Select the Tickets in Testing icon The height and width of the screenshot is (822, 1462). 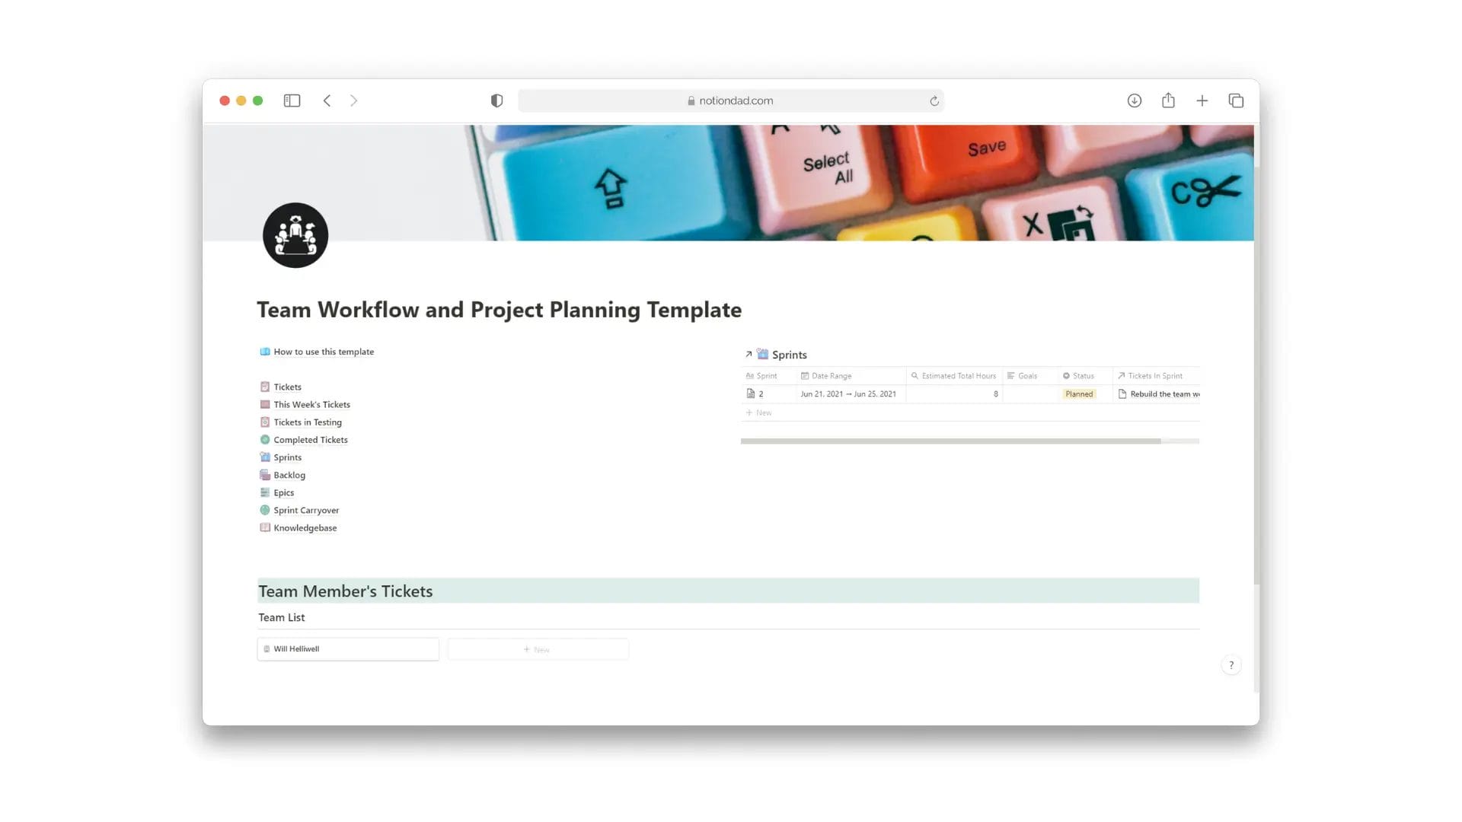coord(266,422)
